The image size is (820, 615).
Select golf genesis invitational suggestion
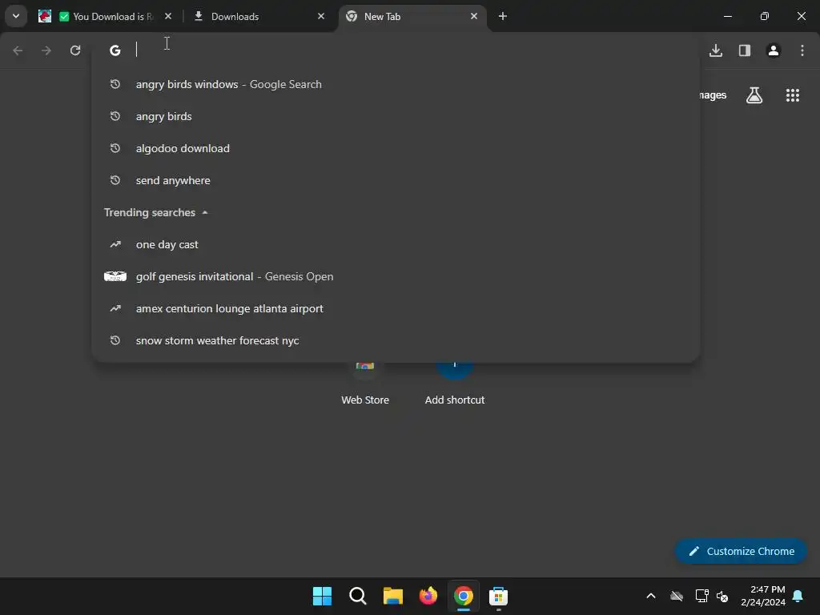point(396,276)
